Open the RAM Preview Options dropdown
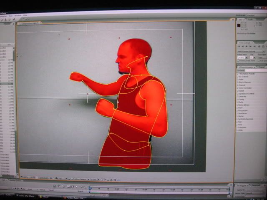The image size is (267, 200). pos(251,51)
